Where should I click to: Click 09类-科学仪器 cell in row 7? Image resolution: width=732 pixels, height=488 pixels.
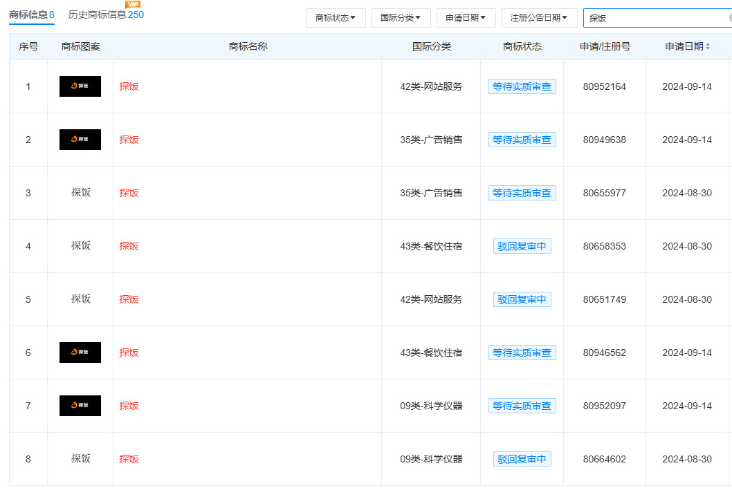(x=431, y=406)
